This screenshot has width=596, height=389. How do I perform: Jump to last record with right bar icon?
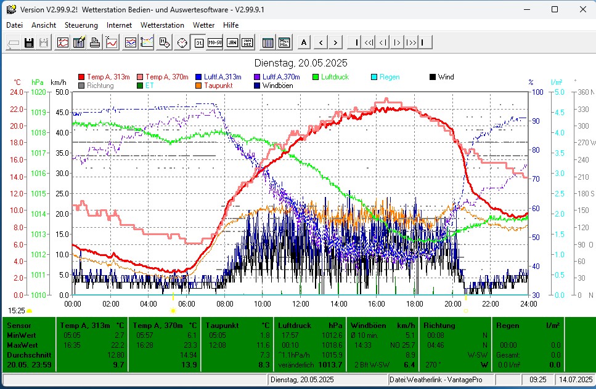click(425, 42)
